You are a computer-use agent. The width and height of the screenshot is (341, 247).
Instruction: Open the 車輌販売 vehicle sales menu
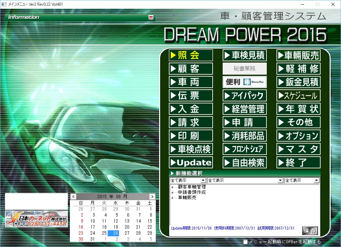(x=298, y=55)
